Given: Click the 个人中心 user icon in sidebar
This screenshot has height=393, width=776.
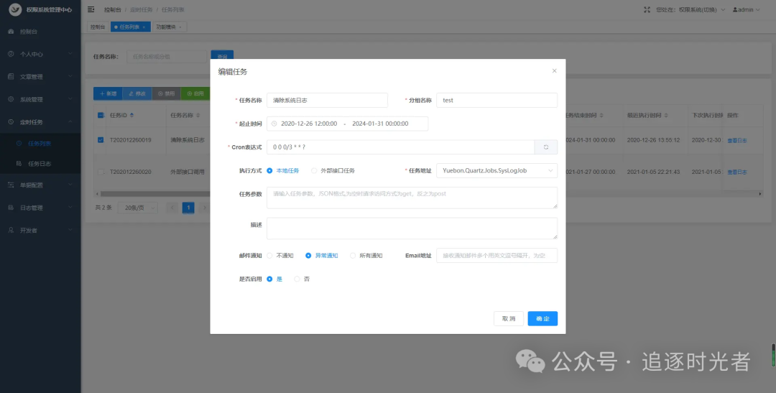Looking at the screenshot, I should click(11, 54).
